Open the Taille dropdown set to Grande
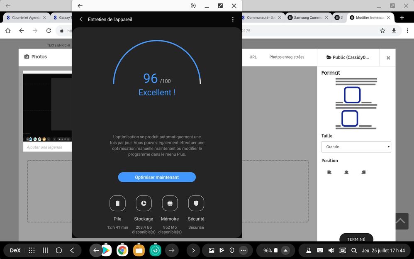Image resolution: width=414 pixels, height=259 pixels. pyautogui.click(x=356, y=147)
